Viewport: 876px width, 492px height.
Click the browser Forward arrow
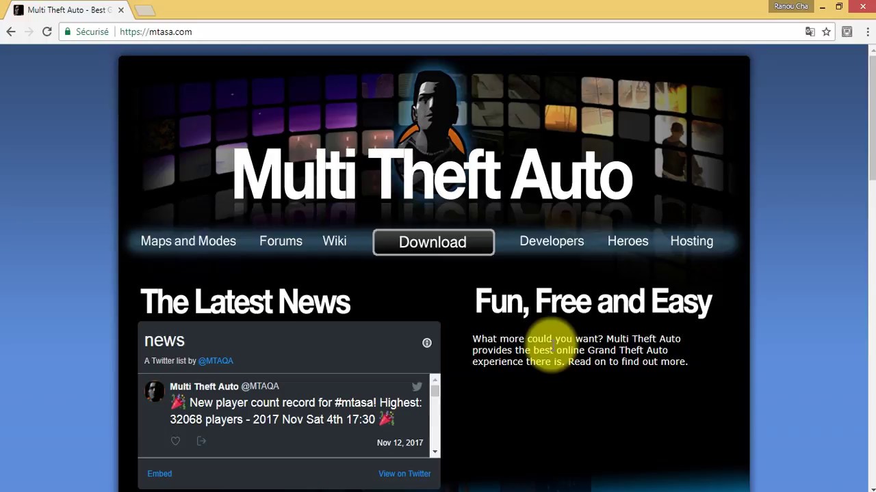[29, 31]
